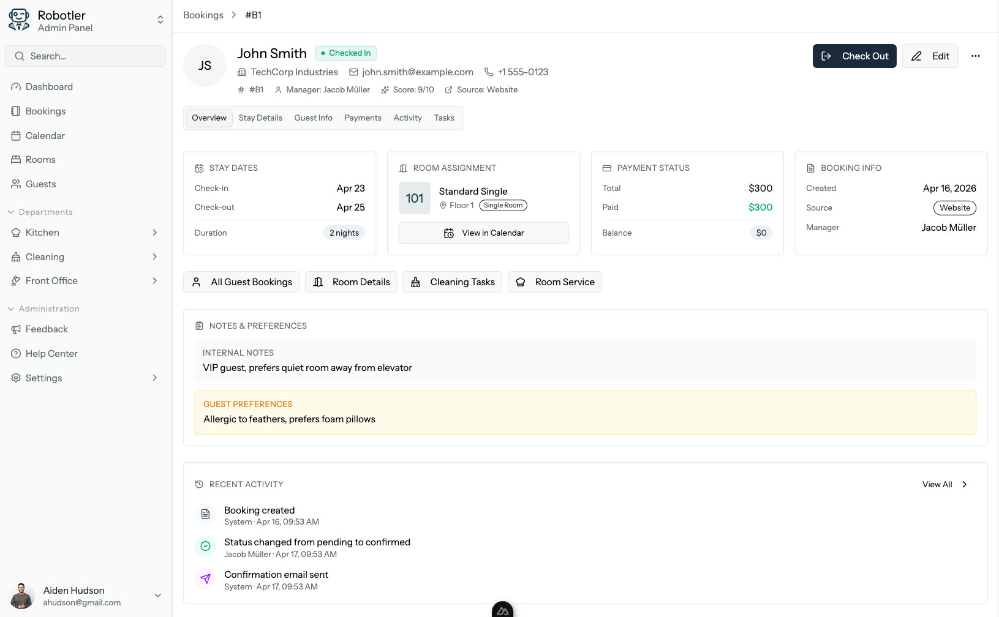999x617 pixels.
Task: Click the Checked In status badge
Action: click(x=345, y=53)
